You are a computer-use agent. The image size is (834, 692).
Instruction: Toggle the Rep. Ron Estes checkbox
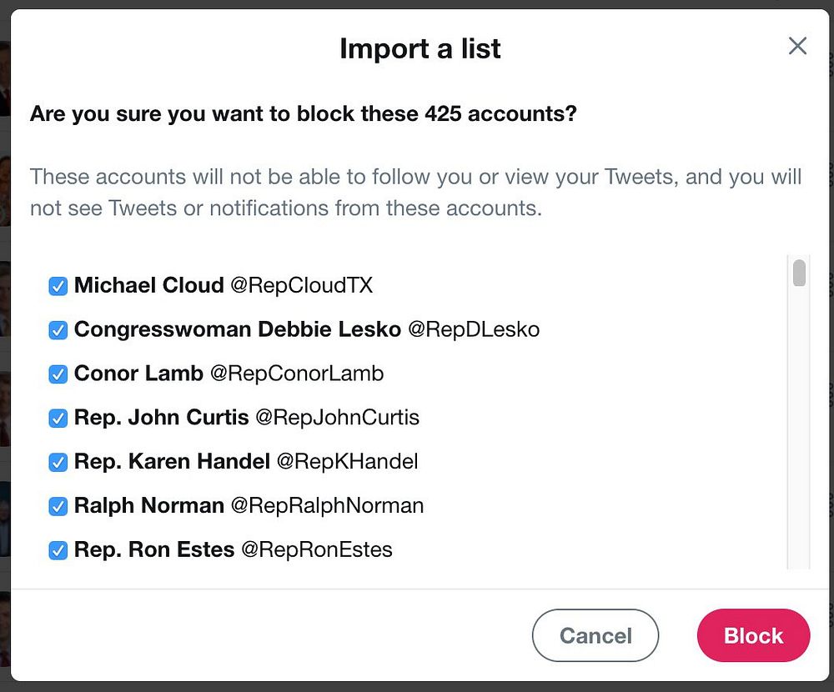coord(58,550)
